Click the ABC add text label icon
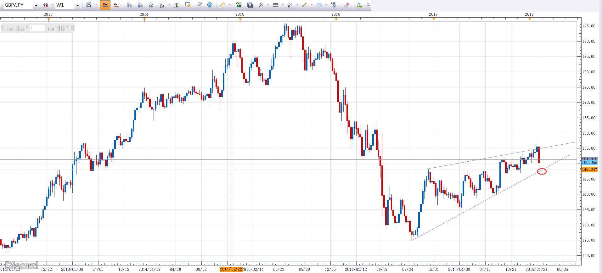602x273 pixels. pos(334,5)
